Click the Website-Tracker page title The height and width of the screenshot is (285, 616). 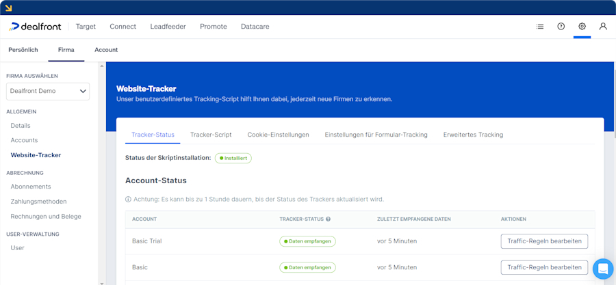tap(146, 89)
